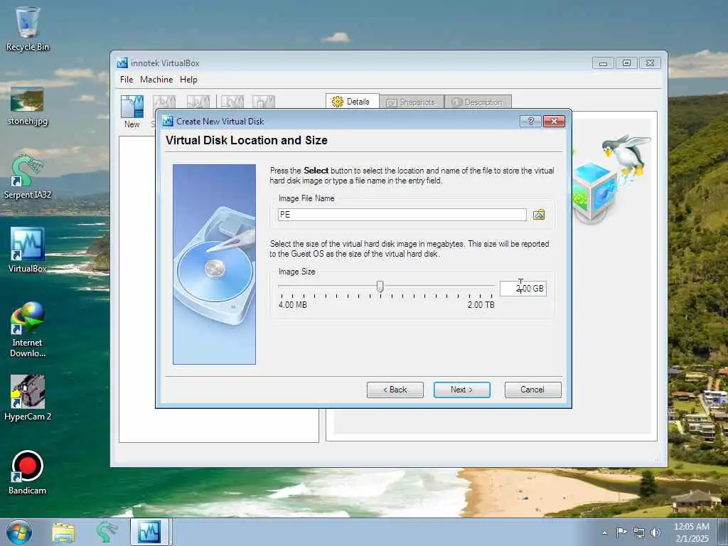Switch to the Description tab
Screen dimensions: 728x546
point(478,102)
